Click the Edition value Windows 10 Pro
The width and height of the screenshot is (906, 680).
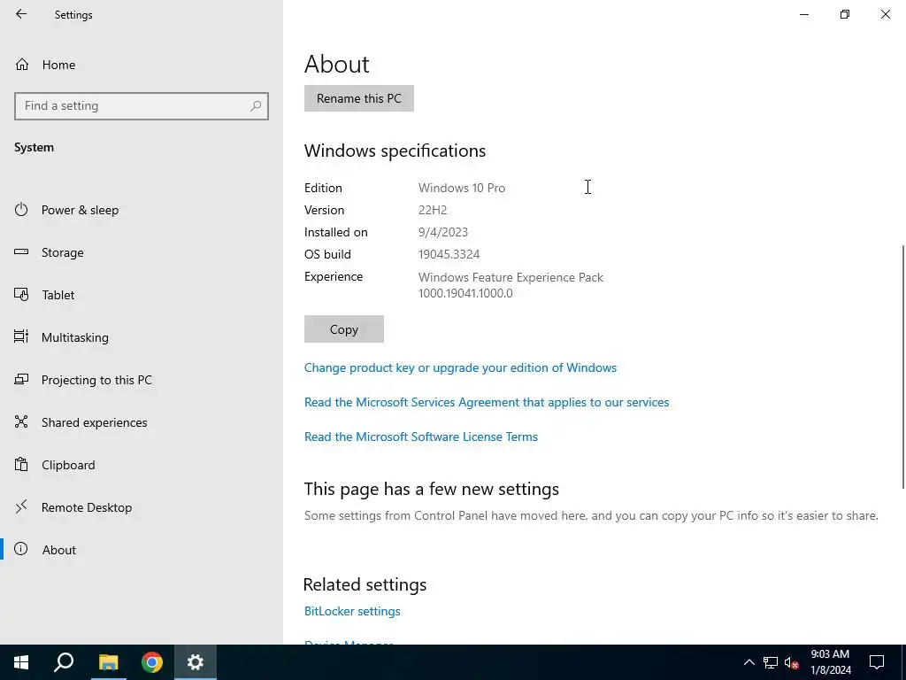[x=462, y=188]
